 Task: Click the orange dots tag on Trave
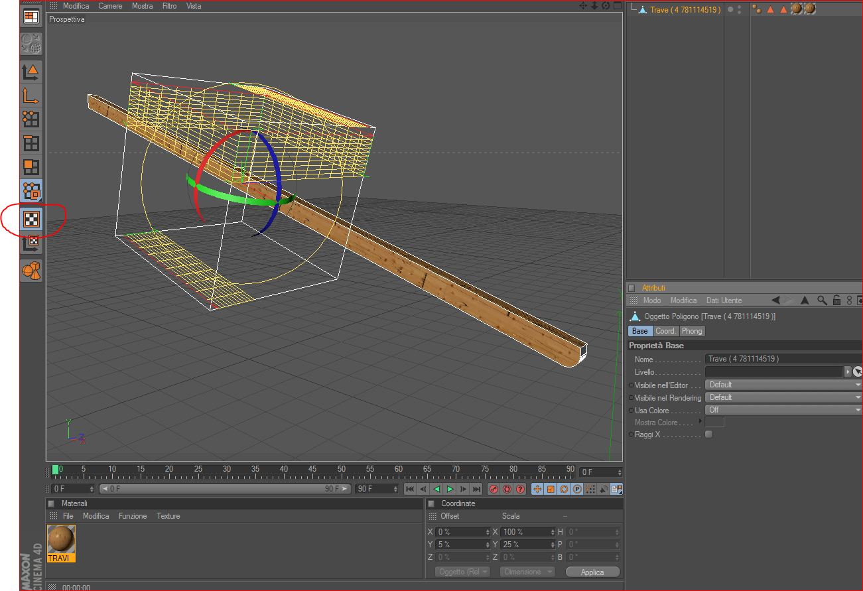[757, 9]
